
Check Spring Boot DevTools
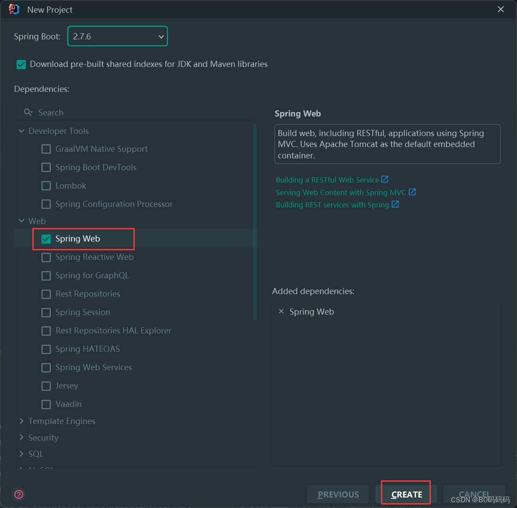46,168
